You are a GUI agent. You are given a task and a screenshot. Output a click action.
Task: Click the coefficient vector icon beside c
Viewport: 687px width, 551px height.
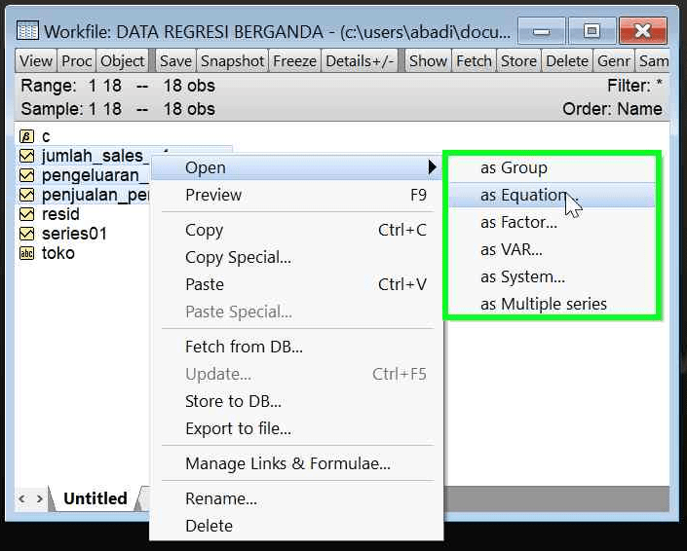(26, 137)
